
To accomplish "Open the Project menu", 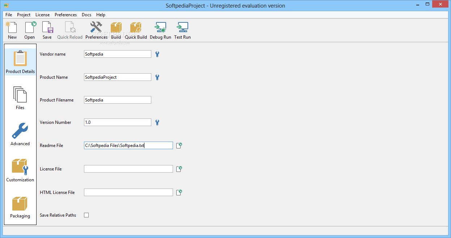I will (24, 15).
